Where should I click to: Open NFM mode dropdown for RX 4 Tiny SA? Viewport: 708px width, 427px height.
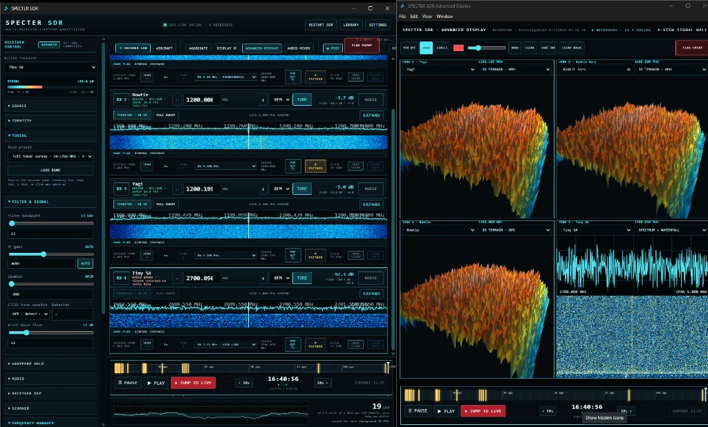coord(281,278)
